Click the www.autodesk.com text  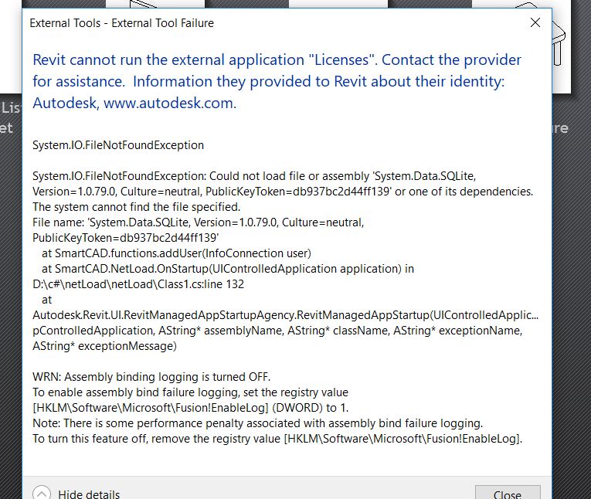click(170, 103)
